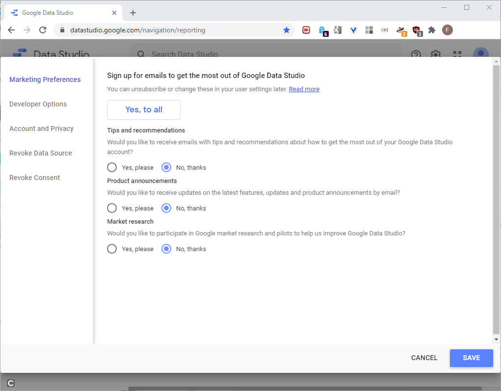The image size is (501, 391).
Task: Open the Chrome Extensions puzzle icon
Action: pyautogui.click(x=432, y=30)
